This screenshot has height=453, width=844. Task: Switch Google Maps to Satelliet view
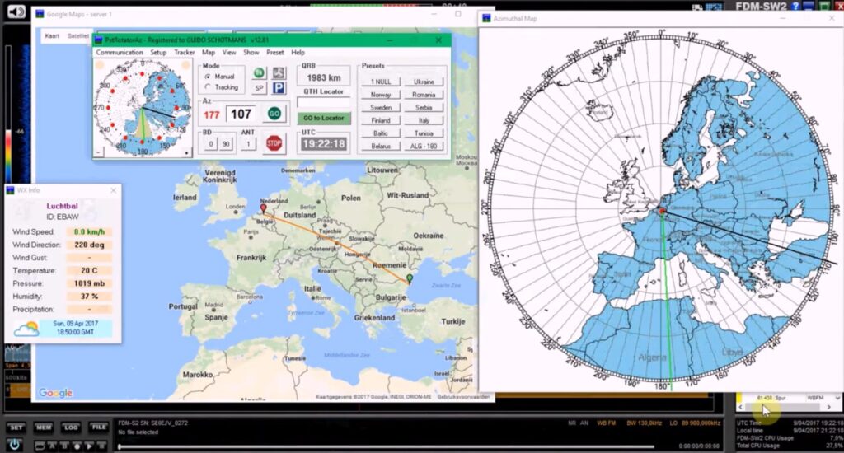click(78, 36)
